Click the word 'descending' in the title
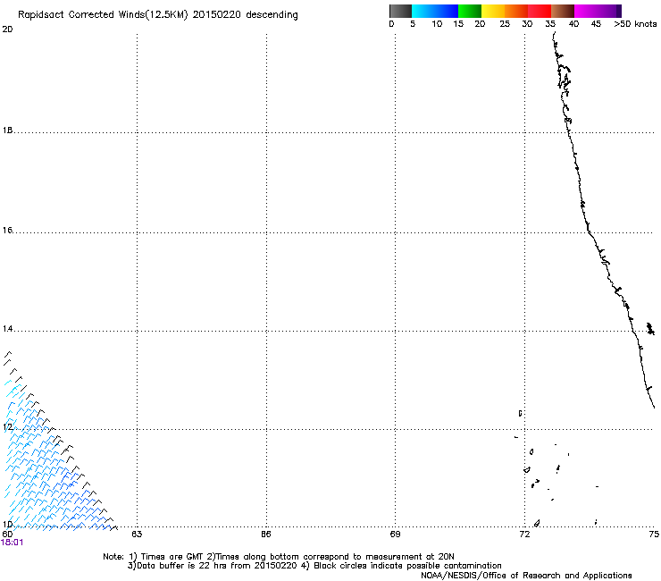The image size is (661, 581). click(x=272, y=15)
